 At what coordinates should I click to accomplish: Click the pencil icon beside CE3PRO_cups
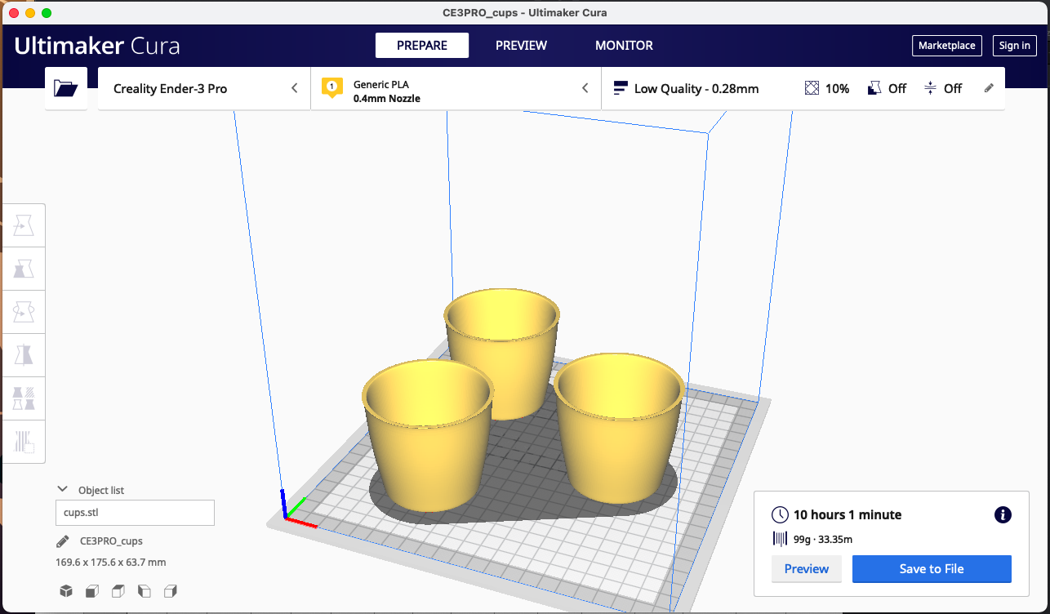point(63,541)
